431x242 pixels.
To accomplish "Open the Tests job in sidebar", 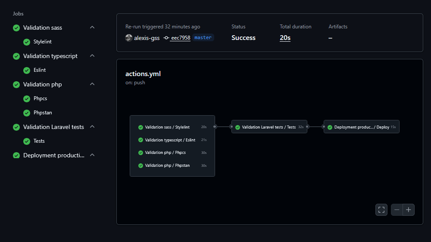I will (x=39, y=141).
